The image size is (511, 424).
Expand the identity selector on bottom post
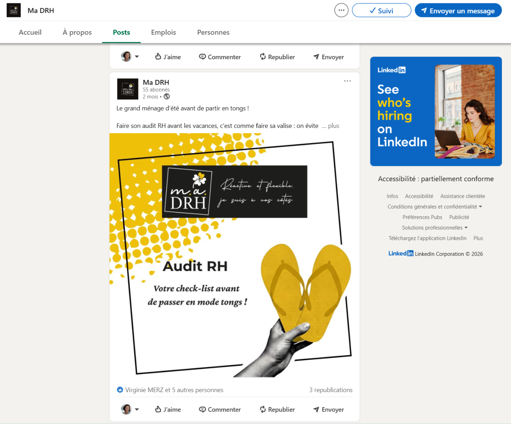tap(130, 410)
